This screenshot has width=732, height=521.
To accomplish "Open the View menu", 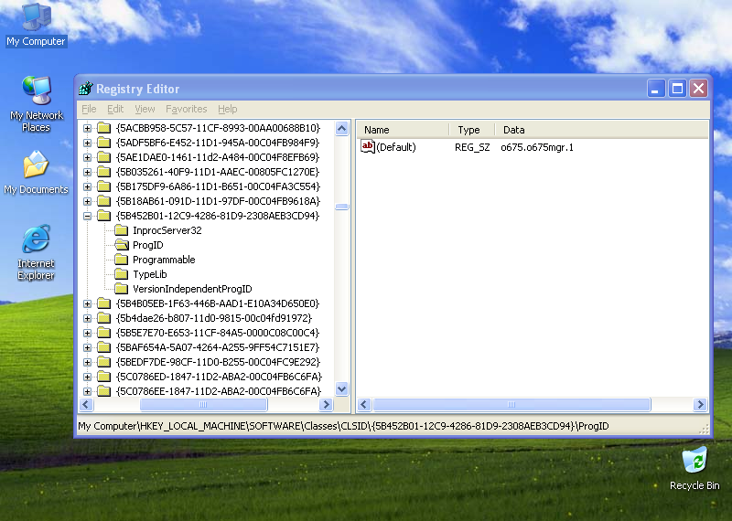I will (x=145, y=109).
